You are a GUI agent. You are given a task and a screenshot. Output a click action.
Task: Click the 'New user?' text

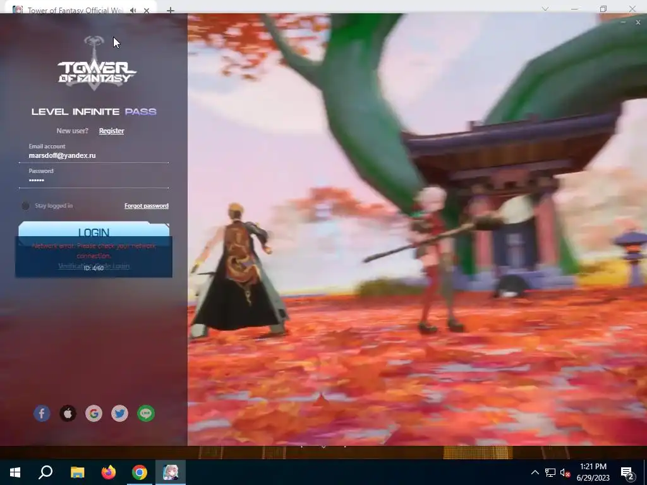[72, 131]
